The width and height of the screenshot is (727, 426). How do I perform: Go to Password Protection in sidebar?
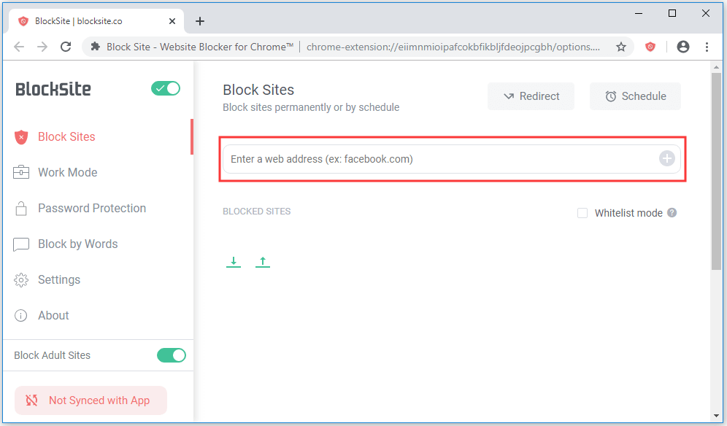[92, 208]
